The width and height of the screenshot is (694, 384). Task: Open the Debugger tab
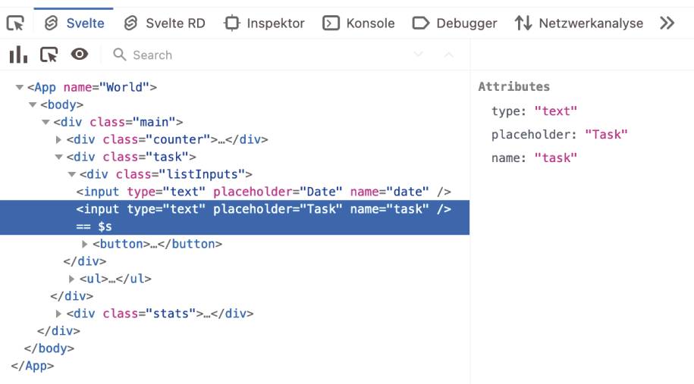pos(454,23)
